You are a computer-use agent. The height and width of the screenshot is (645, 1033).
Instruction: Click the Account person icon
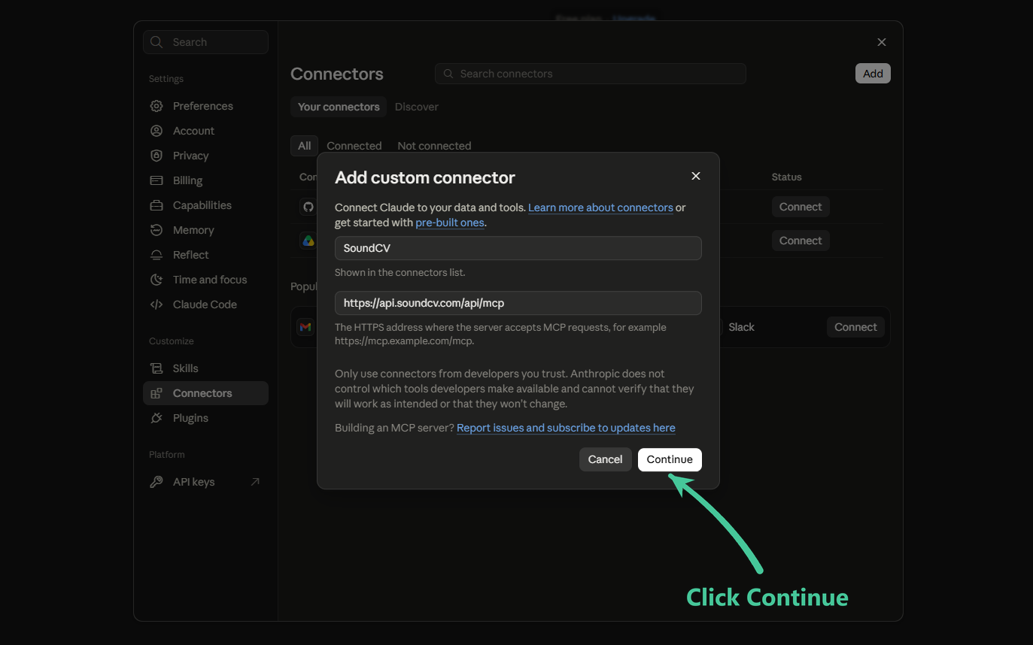tap(156, 131)
